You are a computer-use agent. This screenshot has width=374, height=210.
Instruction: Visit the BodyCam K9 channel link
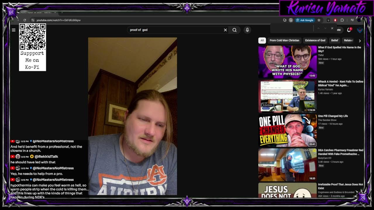click(x=325, y=158)
